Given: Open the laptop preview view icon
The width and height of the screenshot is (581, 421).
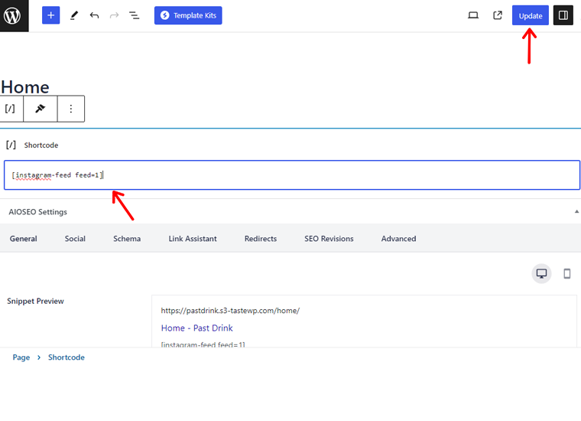Looking at the screenshot, I should 473,15.
